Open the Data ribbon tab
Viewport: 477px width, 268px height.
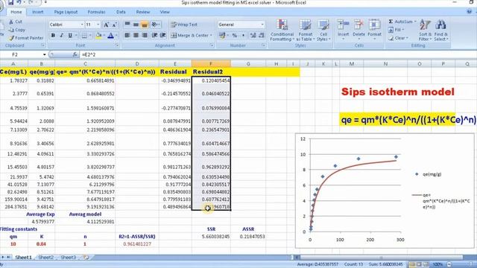[x=121, y=12]
